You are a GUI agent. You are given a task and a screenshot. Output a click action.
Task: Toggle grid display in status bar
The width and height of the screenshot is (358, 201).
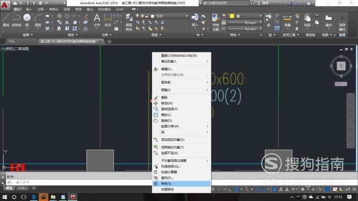(x=213, y=189)
